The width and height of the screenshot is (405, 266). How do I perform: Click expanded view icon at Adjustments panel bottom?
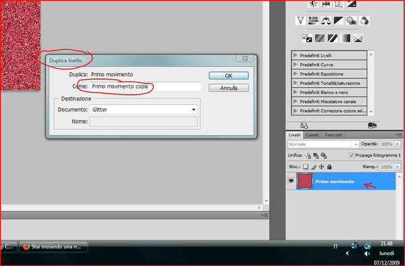pos(304,126)
